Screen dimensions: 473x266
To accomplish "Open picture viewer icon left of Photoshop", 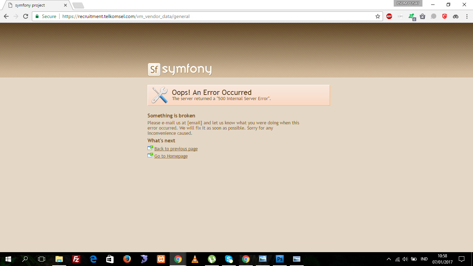I will (x=263, y=259).
